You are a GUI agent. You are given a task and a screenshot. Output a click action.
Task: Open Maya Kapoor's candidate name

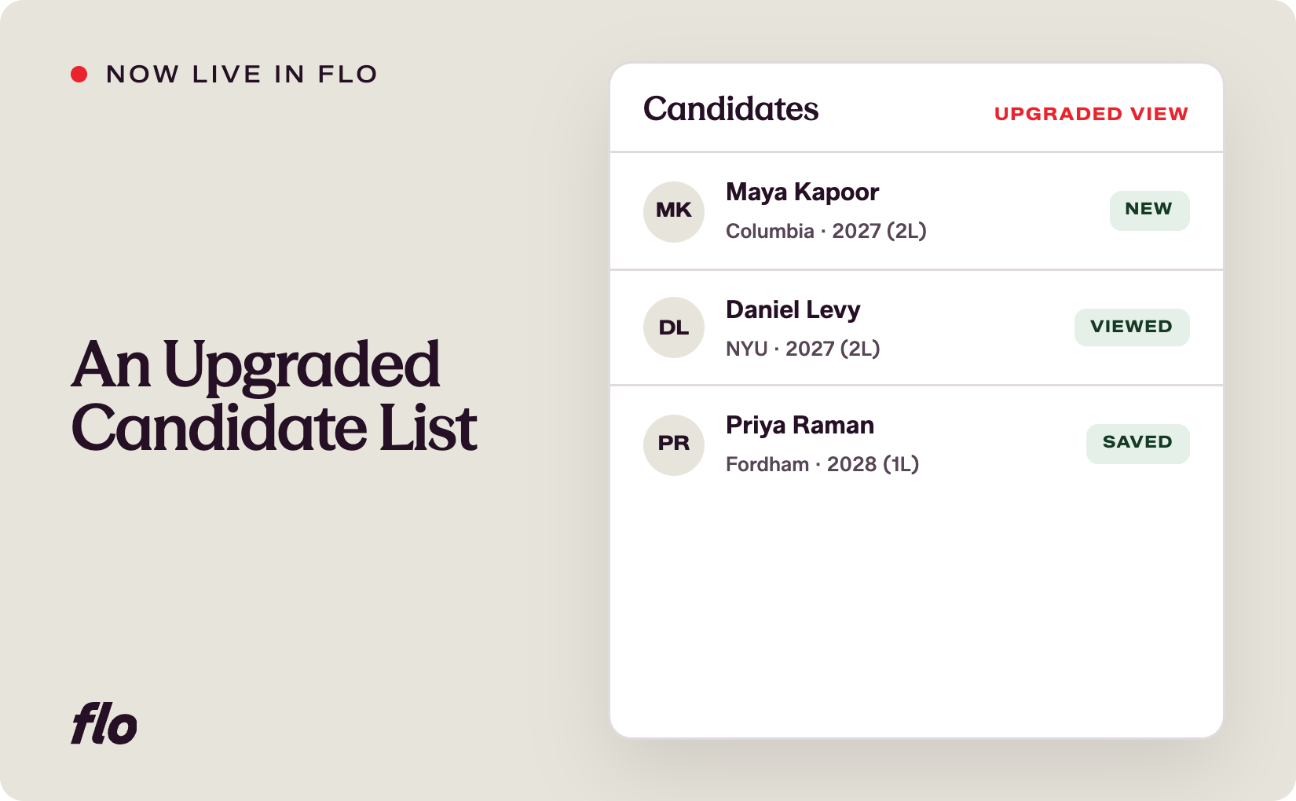click(802, 192)
